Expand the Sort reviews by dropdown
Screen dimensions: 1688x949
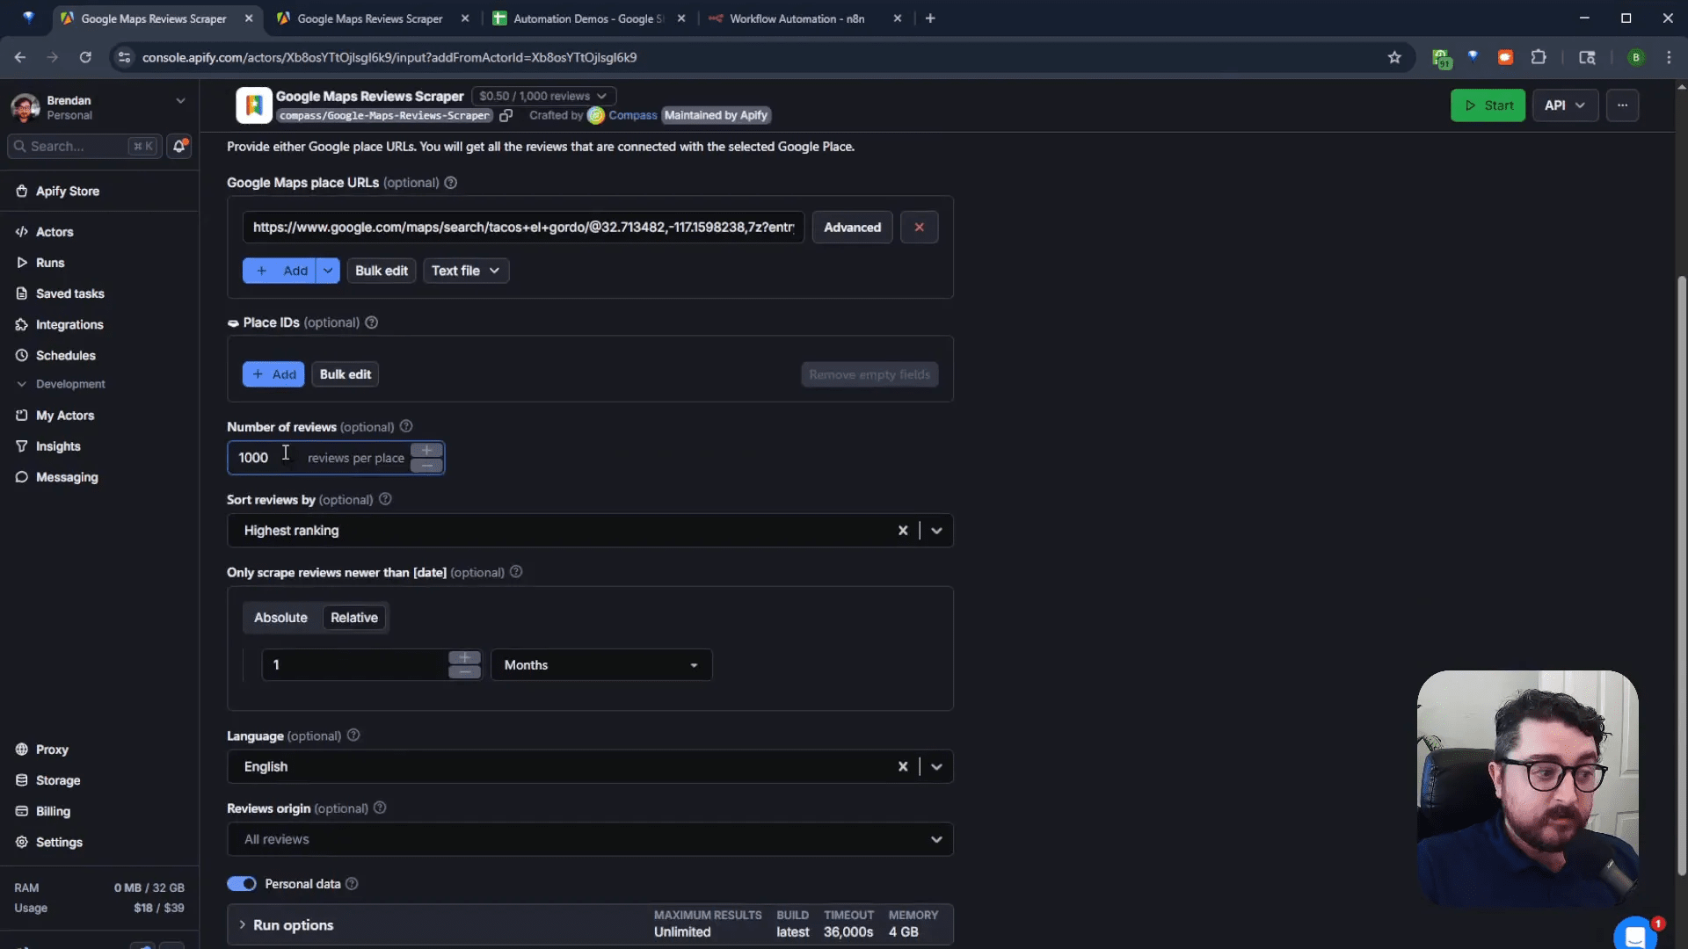(x=936, y=531)
